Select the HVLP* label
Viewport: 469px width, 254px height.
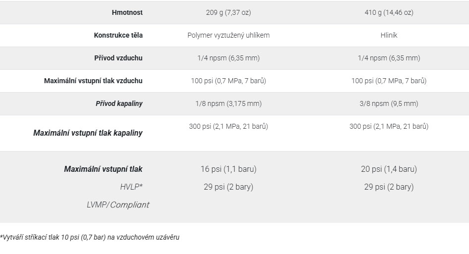pos(131,187)
